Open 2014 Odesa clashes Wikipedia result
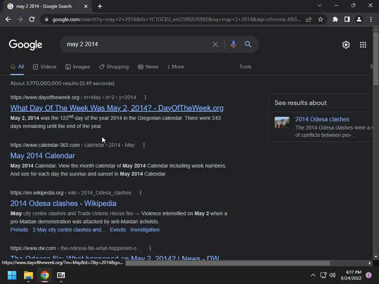This screenshot has height=284, width=379. point(63,203)
